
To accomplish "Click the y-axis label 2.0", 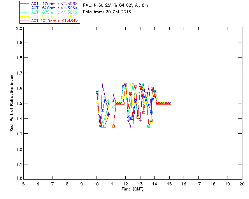I will [19, 28].
